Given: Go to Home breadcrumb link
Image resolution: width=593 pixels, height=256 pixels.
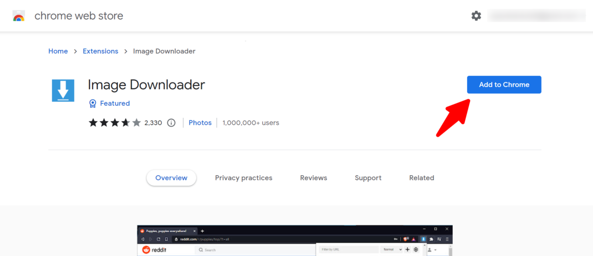Looking at the screenshot, I should coord(58,51).
